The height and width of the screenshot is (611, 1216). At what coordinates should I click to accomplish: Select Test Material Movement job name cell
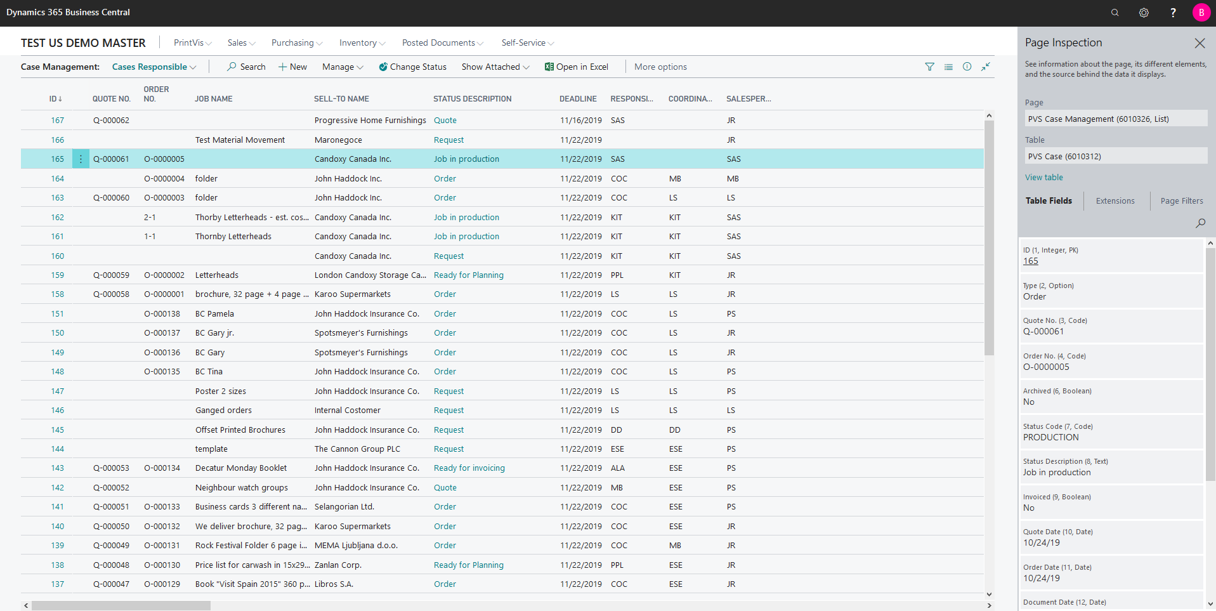240,140
